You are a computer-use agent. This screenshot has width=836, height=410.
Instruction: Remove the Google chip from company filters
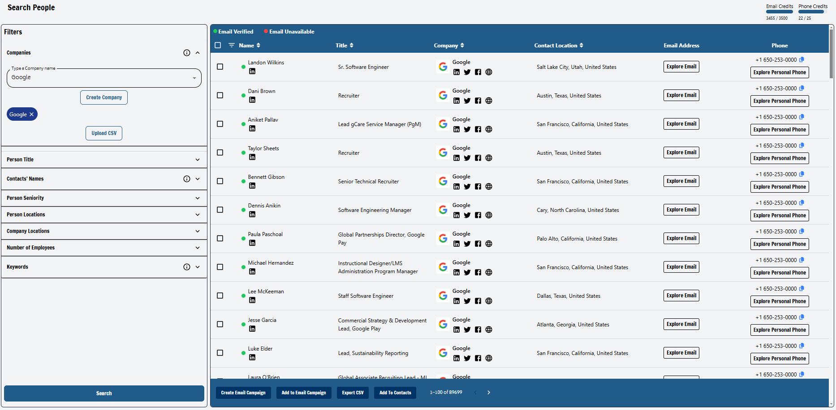point(31,114)
